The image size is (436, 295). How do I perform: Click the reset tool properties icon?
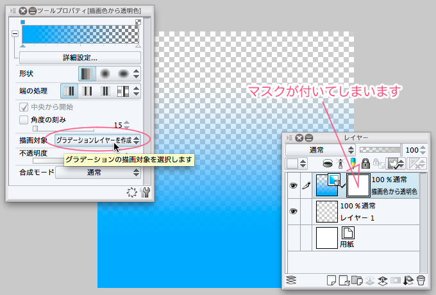click(x=133, y=192)
